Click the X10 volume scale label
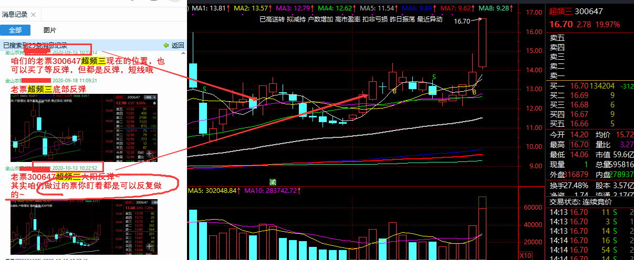The image size is (634, 260). 525,255
